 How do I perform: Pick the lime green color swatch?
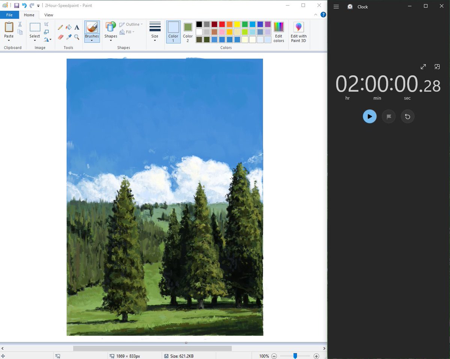point(245,32)
